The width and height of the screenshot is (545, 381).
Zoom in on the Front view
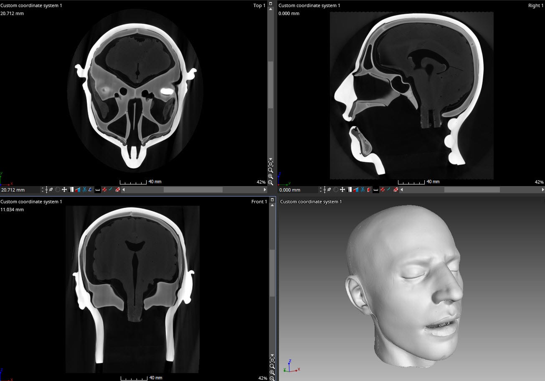(272, 372)
